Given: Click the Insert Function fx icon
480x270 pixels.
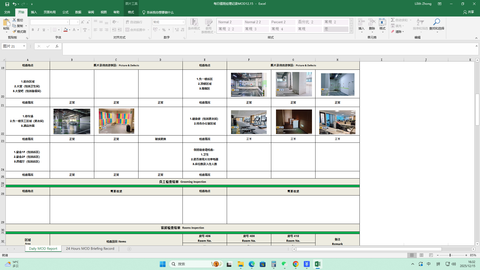Looking at the screenshot, I should [x=57, y=46].
